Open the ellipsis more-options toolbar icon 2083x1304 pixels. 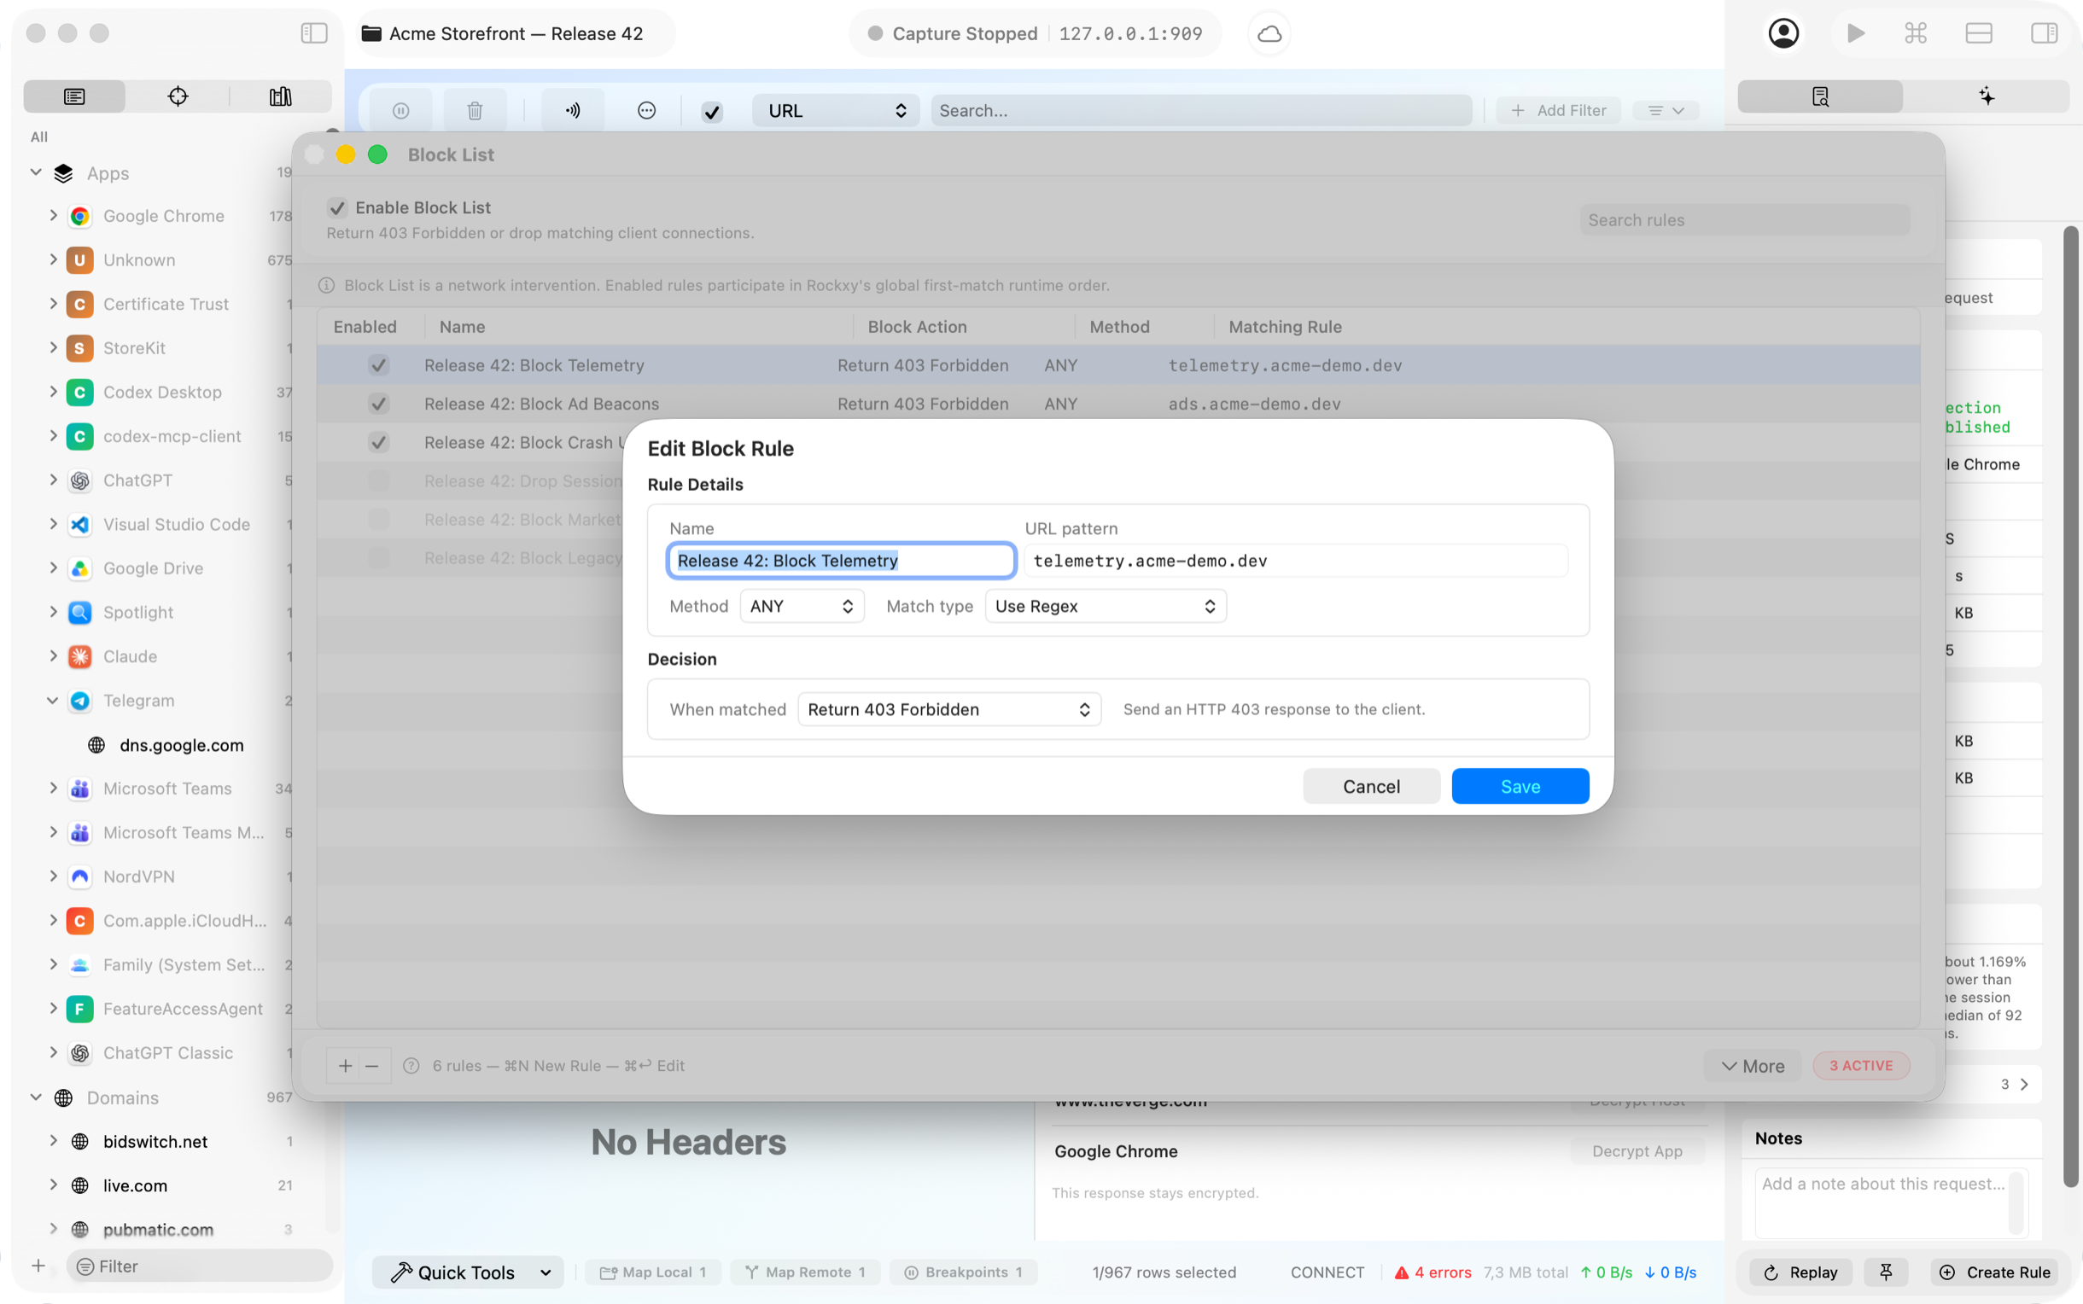coord(647,110)
